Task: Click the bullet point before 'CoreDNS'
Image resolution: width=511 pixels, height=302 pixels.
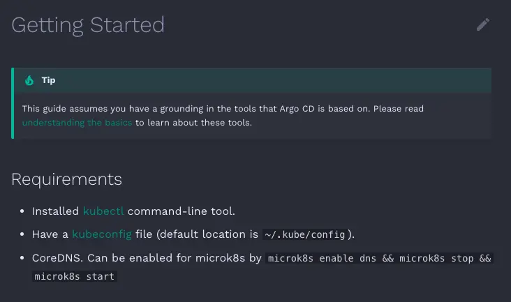Action: (22, 258)
